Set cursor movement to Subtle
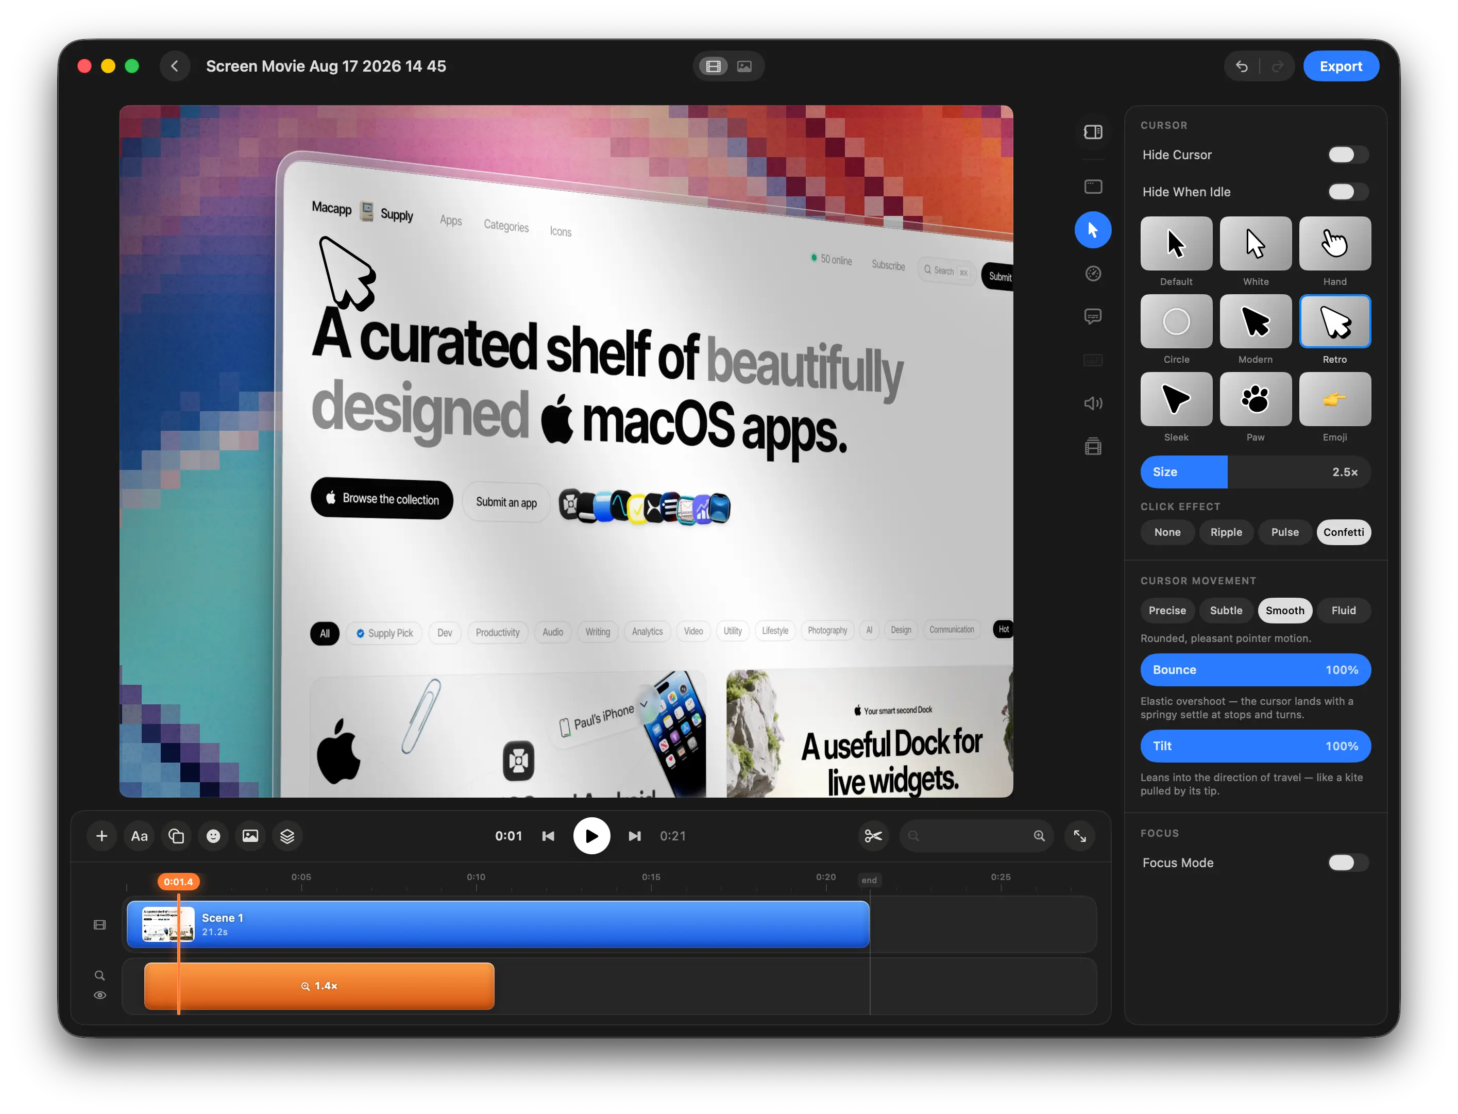This screenshot has width=1458, height=1114. (x=1227, y=611)
